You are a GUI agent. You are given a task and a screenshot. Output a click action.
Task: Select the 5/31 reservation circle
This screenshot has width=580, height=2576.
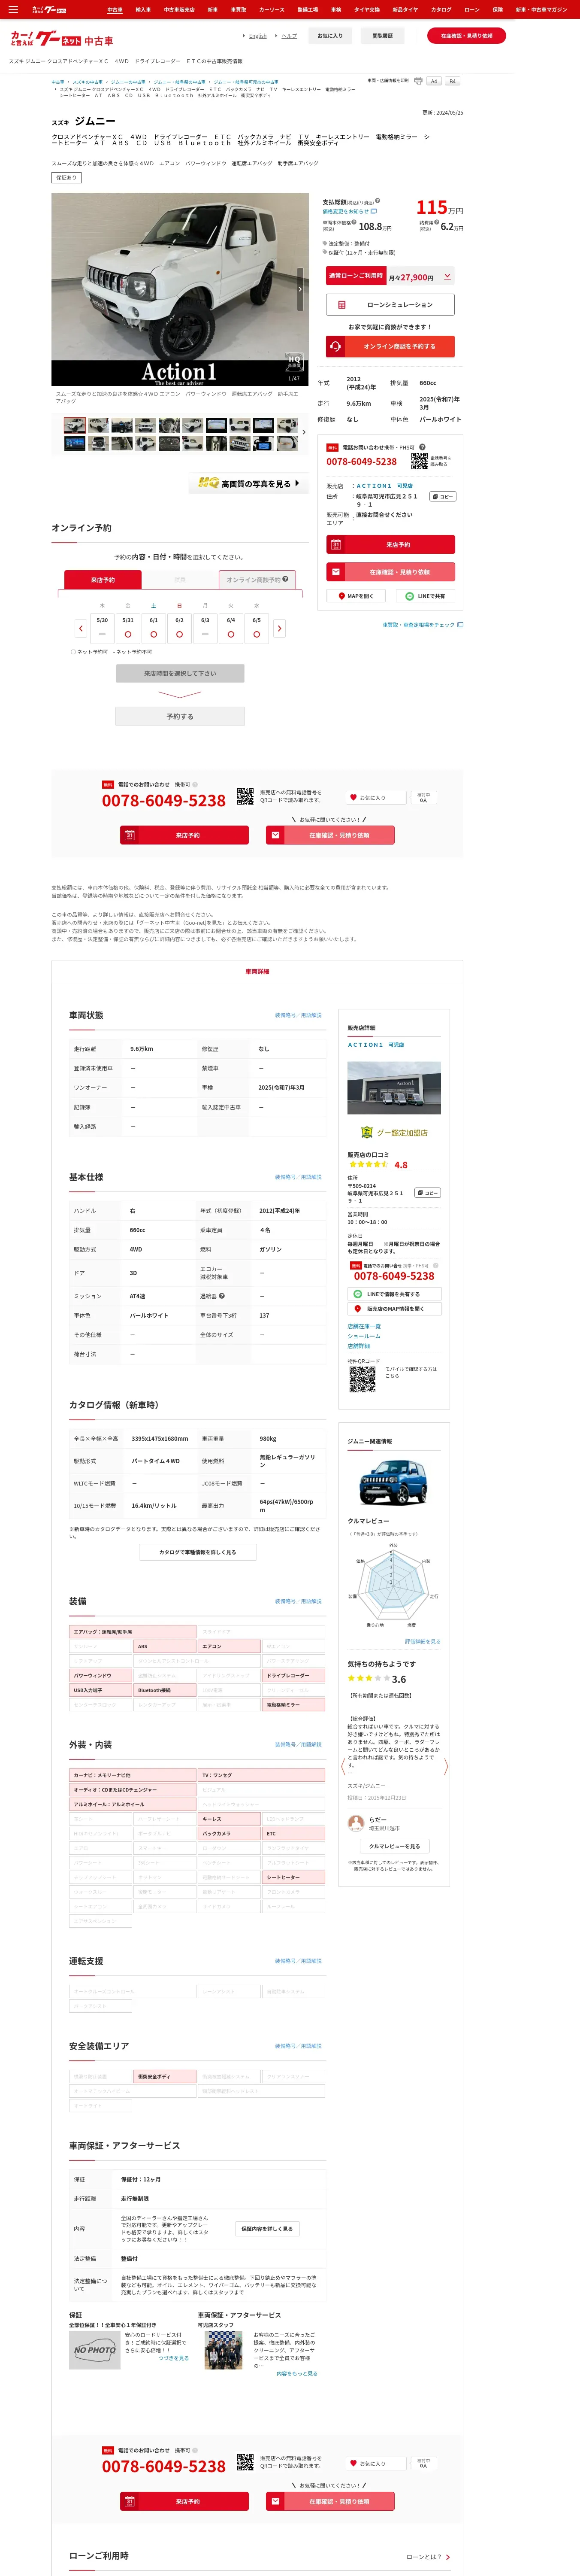pos(128,634)
